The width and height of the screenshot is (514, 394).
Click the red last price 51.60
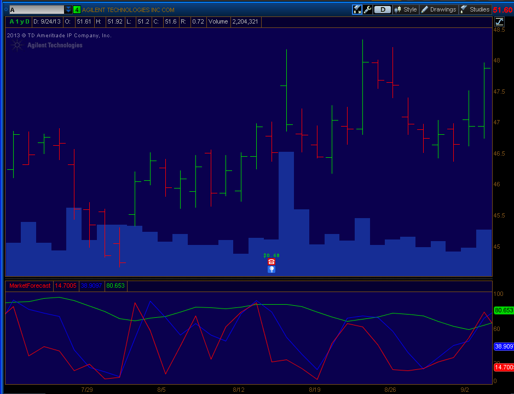[503, 10]
